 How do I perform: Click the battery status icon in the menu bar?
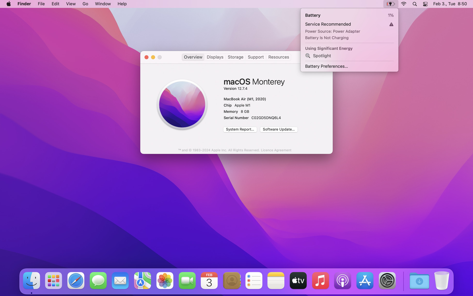point(391,4)
